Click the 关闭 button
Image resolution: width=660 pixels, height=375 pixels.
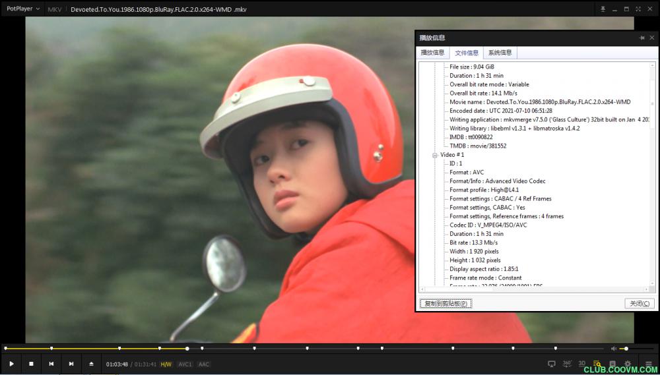640,304
